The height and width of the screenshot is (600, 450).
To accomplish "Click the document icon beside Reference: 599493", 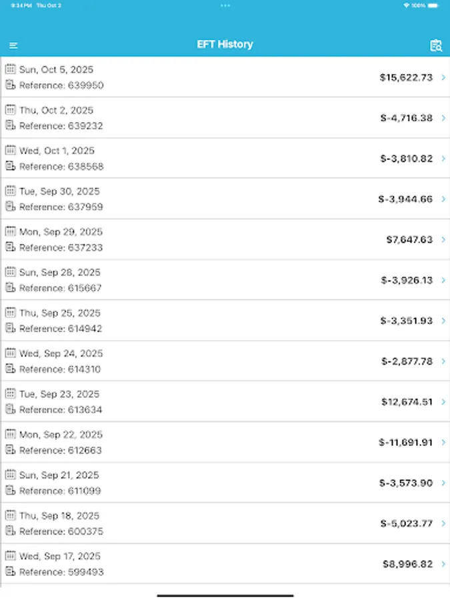I will click(x=10, y=571).
